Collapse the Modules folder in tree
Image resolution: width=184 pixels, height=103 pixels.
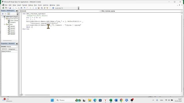pos(5,24)
